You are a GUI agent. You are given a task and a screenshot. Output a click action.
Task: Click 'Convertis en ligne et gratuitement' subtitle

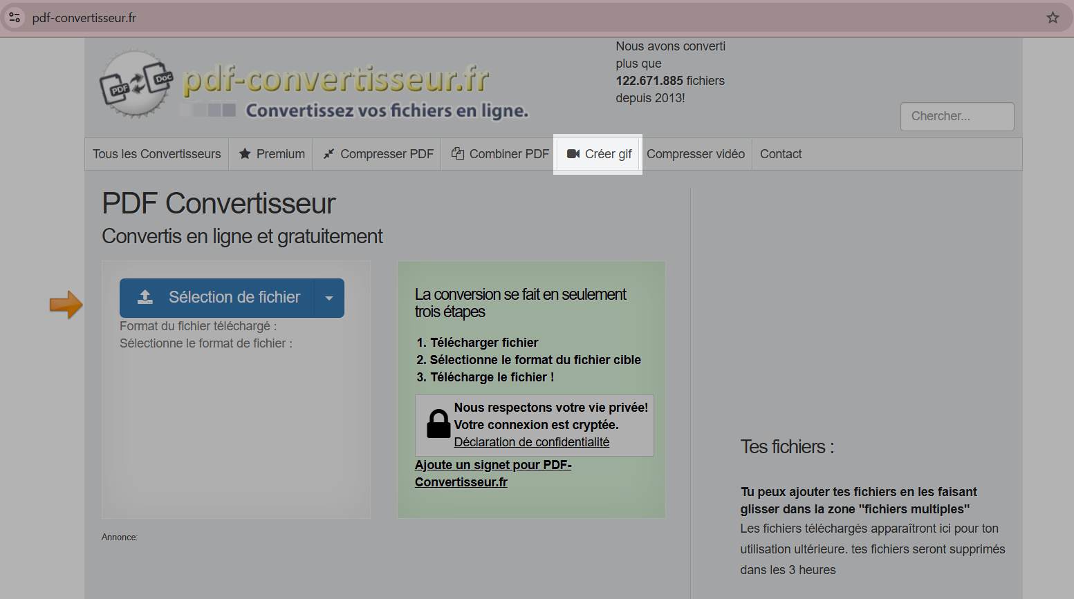coord(242,236)
